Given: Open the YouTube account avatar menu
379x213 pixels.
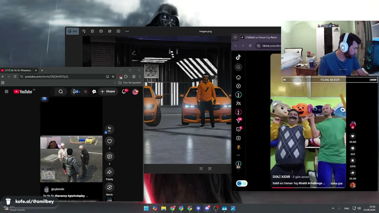Looking at the screenshot, I should tap(135, 92).
